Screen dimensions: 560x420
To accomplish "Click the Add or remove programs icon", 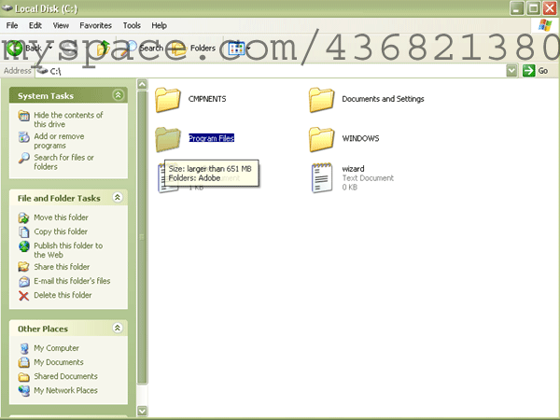I will [24, 137].
